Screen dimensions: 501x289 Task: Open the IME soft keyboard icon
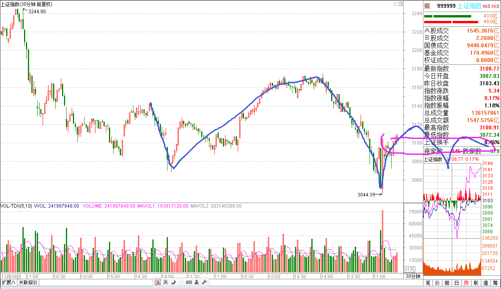coord(189,282)
